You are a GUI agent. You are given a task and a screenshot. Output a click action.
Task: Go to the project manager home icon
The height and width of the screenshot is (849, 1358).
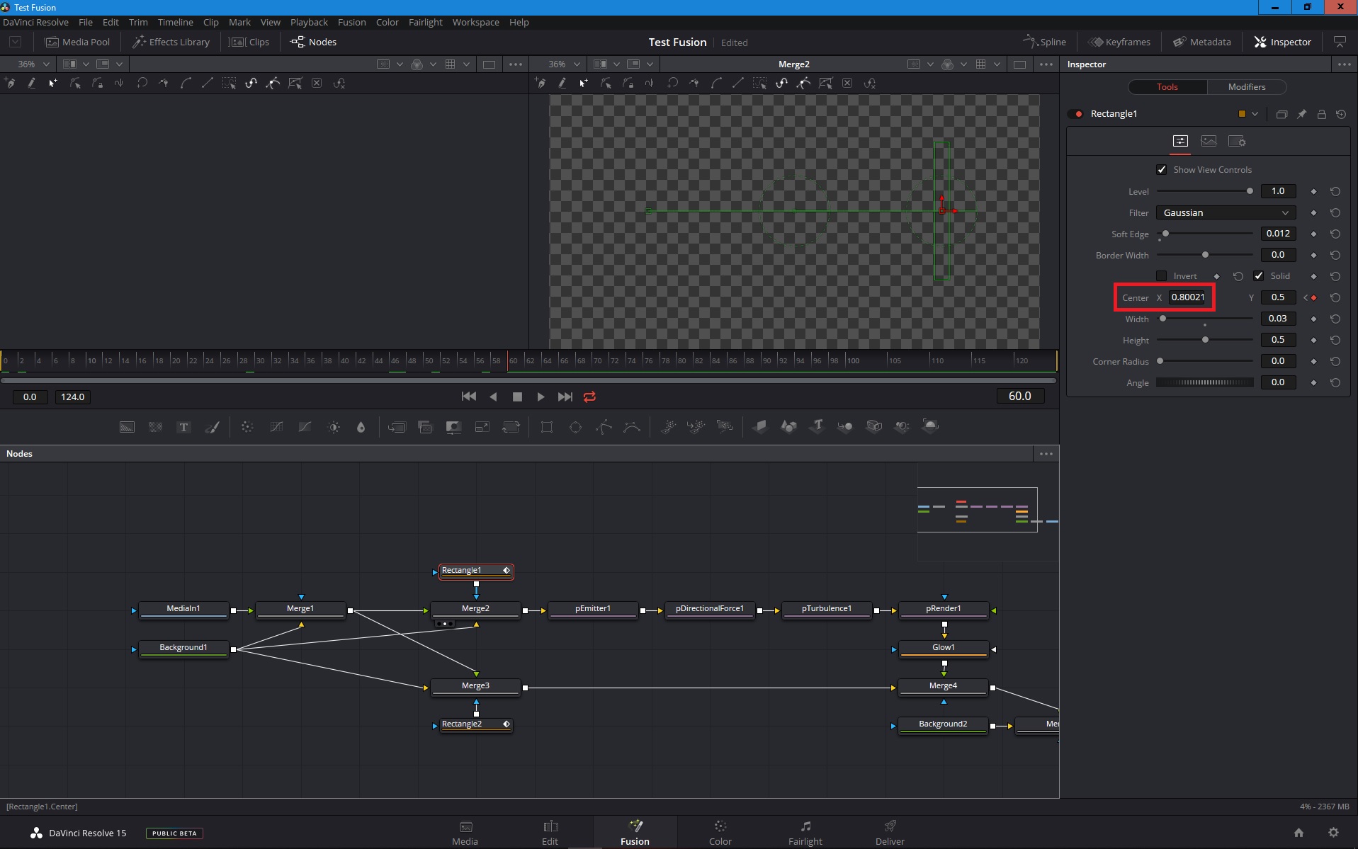1298,833
